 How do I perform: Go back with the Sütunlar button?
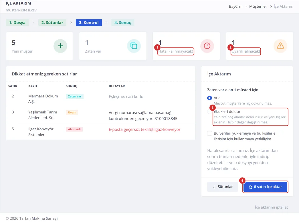[223, 187]
